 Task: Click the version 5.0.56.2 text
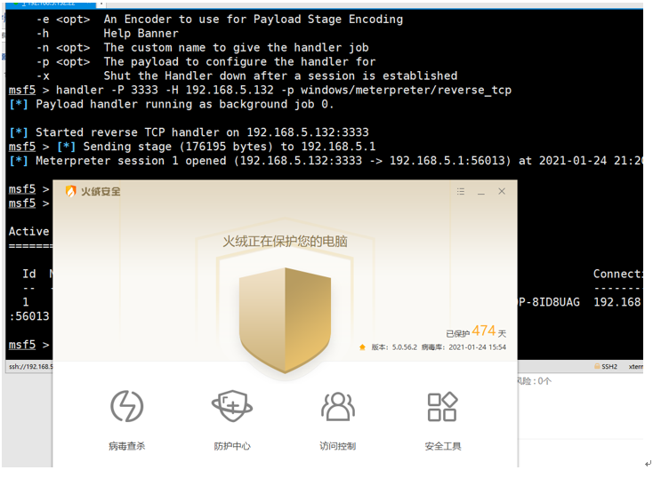click(394, 347)
